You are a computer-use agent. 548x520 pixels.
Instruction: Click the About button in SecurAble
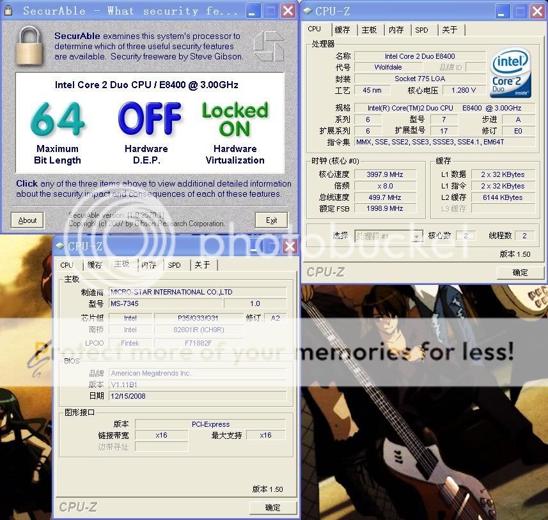click(27, 220)
